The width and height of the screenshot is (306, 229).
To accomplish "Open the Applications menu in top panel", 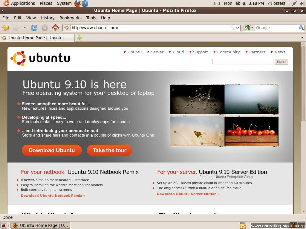I will tap(23, 3).
